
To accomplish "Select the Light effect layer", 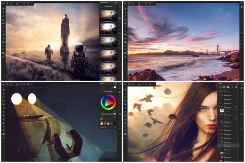I will [x=229, y=122].
